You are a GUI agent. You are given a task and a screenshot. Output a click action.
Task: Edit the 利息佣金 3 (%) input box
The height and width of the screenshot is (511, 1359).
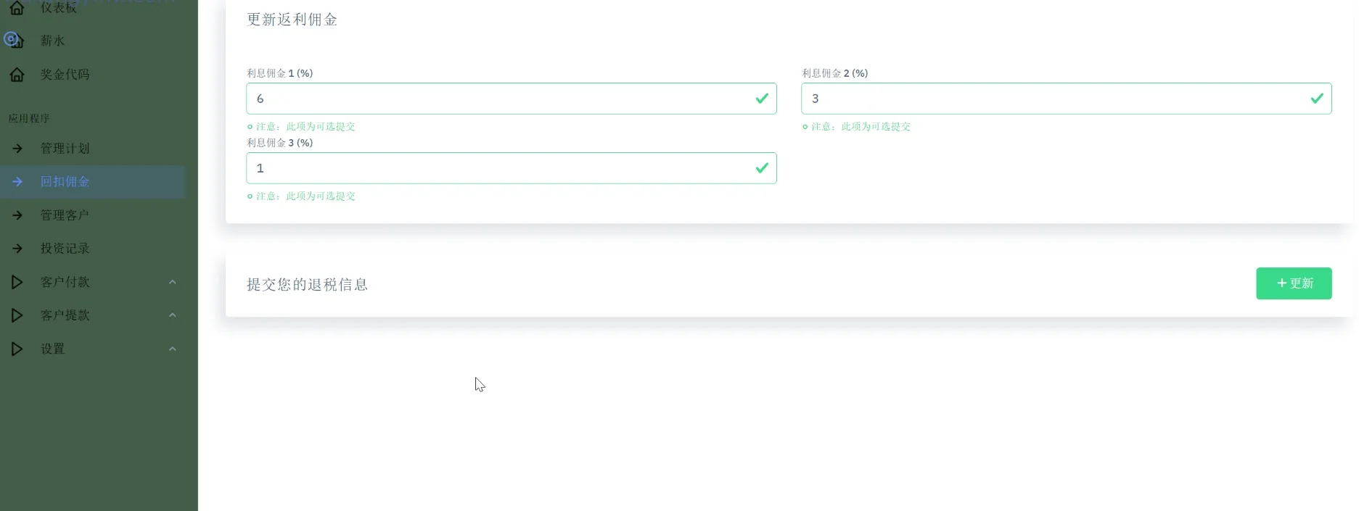coord(501,168)
